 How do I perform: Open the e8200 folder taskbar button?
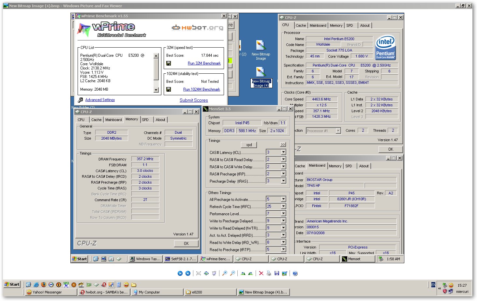coord(210,292)
